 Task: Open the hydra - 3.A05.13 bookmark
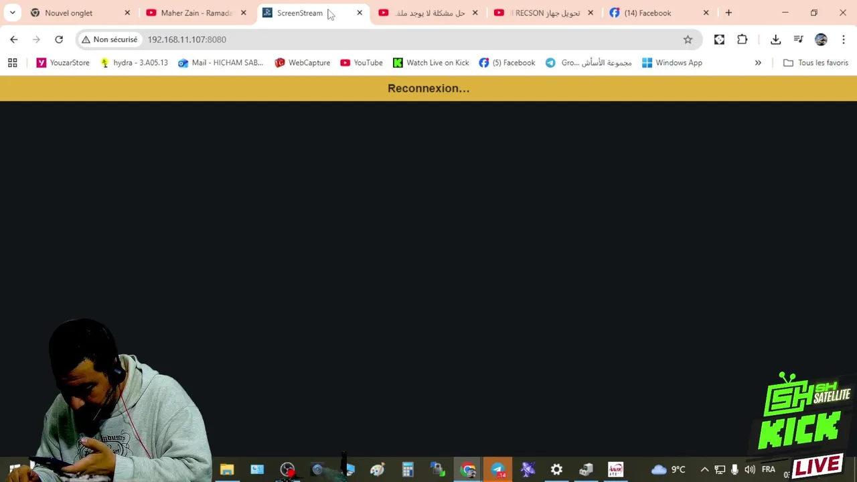(x=134, y=63)
